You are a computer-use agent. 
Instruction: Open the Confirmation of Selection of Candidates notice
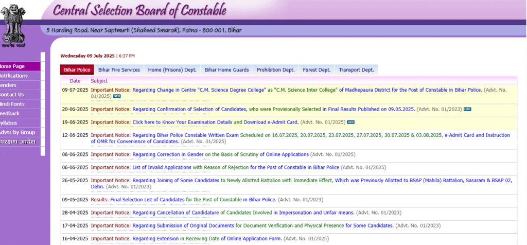274,109
